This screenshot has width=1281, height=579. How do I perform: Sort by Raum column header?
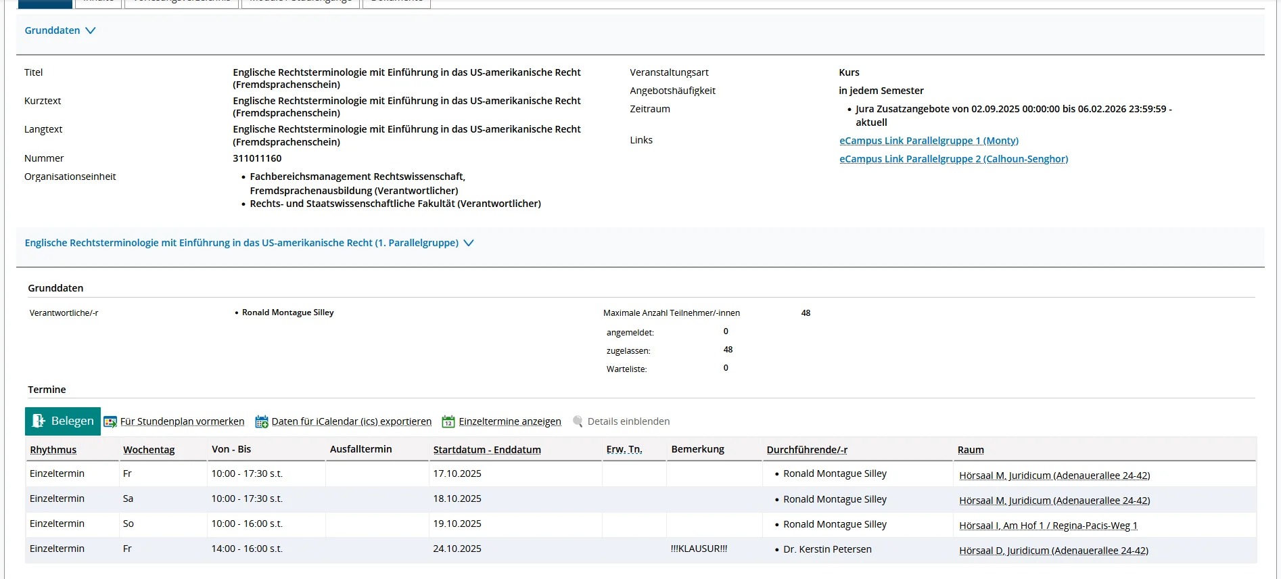pyautogui.click(x=971, y=450)
